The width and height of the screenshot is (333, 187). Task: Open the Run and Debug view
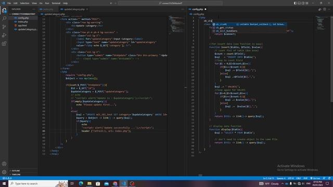4,35
